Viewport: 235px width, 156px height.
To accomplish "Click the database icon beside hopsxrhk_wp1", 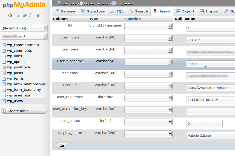I will coord(81,3).
